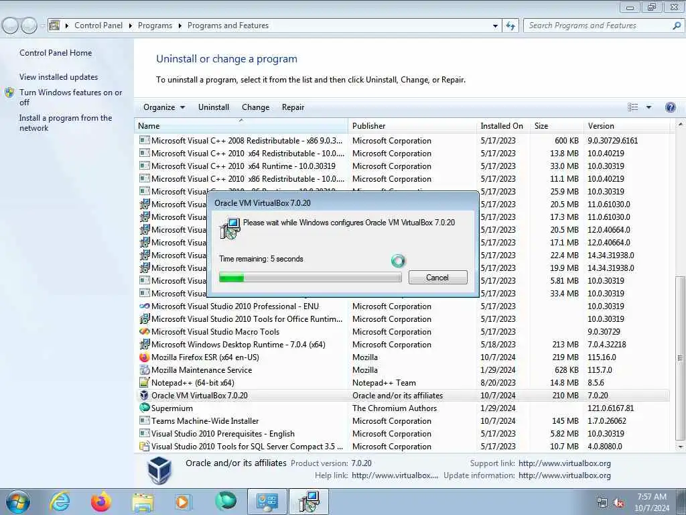
Task: Click the Programs breadcrumb
Action: 155,25
